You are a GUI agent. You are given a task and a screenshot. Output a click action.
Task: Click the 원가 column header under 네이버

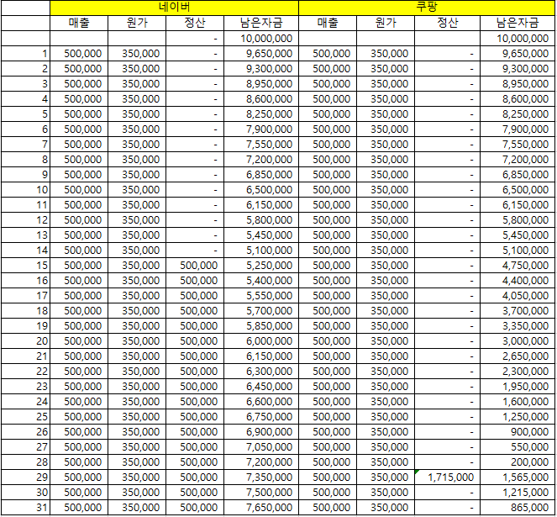137,23
